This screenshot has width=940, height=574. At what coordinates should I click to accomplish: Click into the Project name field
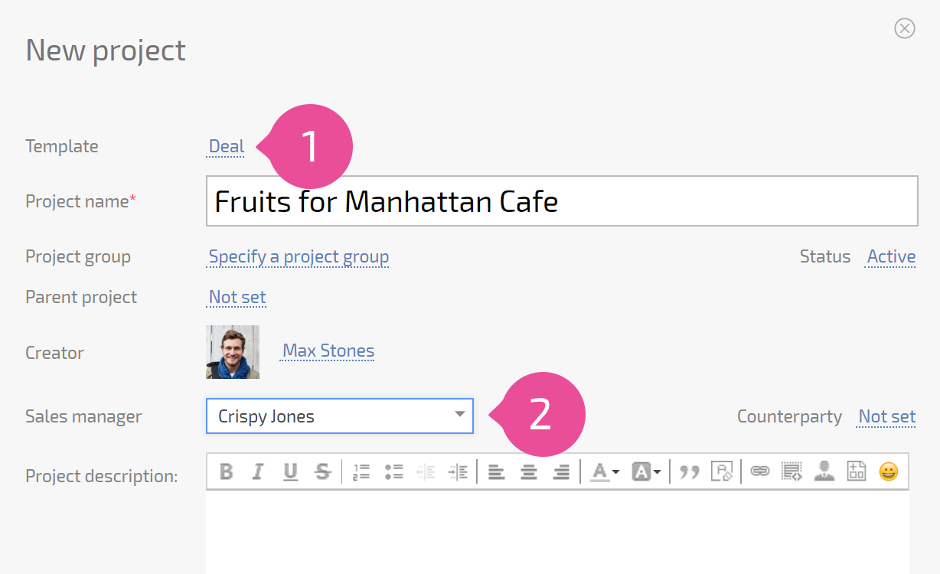tap(562, 201)
